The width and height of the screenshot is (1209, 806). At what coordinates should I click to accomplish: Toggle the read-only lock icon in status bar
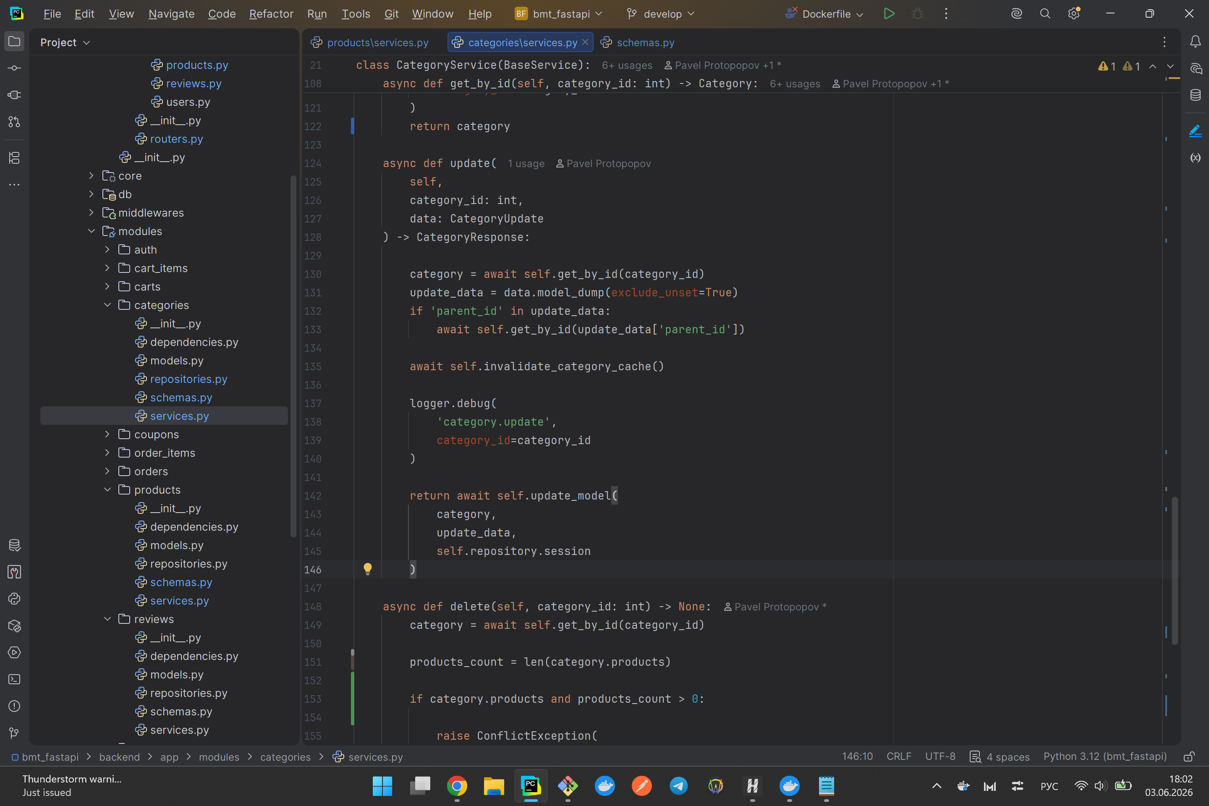1189,756
